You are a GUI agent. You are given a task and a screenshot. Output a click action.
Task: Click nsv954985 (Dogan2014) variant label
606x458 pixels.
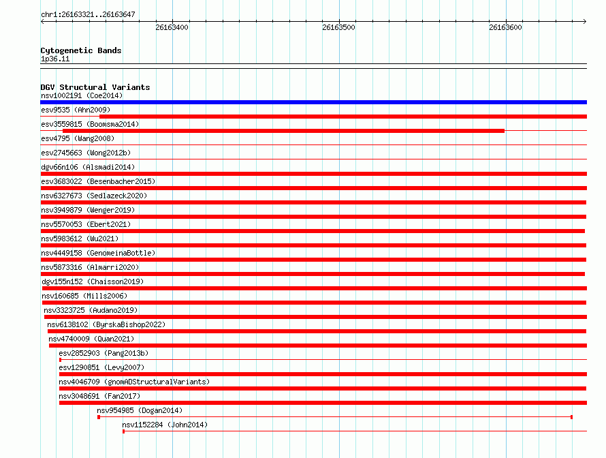(x=140, y=410)
